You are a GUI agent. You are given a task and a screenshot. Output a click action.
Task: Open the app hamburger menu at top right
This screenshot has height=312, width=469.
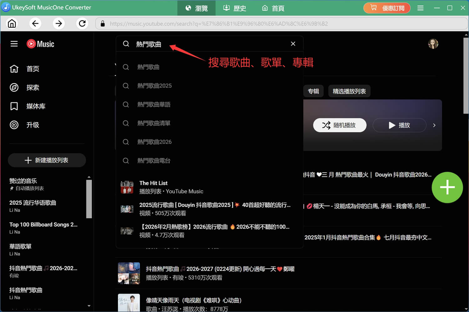tap(420, 8)
